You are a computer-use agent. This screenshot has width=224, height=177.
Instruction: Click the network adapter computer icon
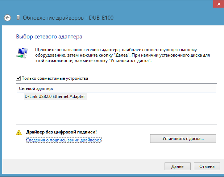click(22, 52)
